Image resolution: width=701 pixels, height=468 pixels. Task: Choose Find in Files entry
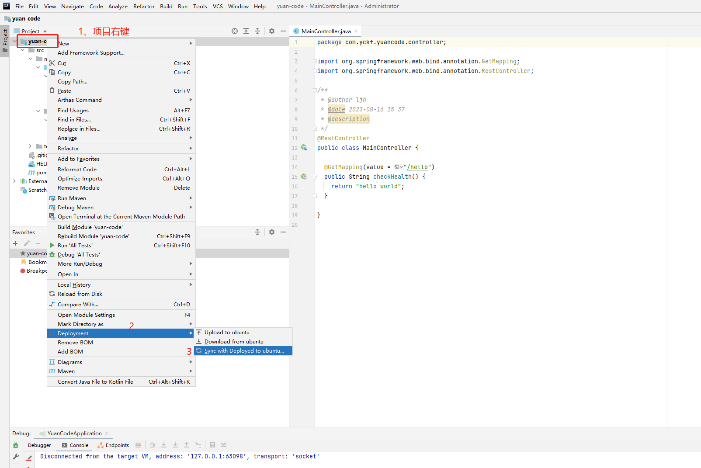pyautogui.click(x=121, y=120)
